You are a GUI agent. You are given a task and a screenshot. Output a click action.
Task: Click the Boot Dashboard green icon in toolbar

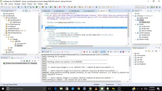coord(37,7)
